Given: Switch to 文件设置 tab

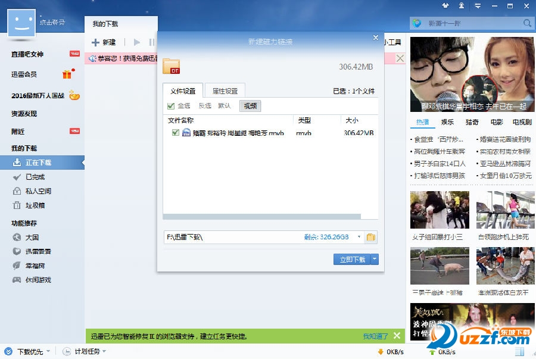Looking at the screenshot, I should click(183, 91).
